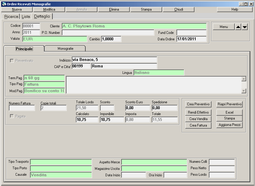
Task: Click the Modifica button
Action: (49, 9)
